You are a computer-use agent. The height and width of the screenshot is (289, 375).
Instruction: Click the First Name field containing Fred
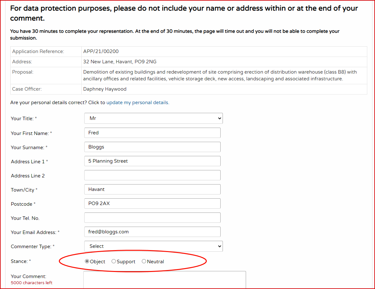(x=152, y=133)
